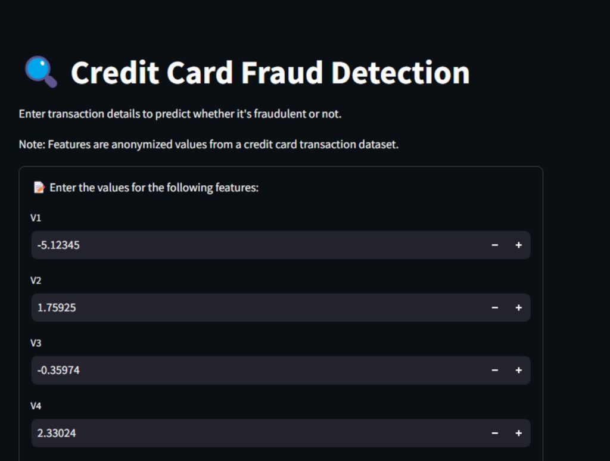Screen dimensions: 610x461
Task: Click the 'Enter transaction details' description text
Action: [x=180, y=114]
